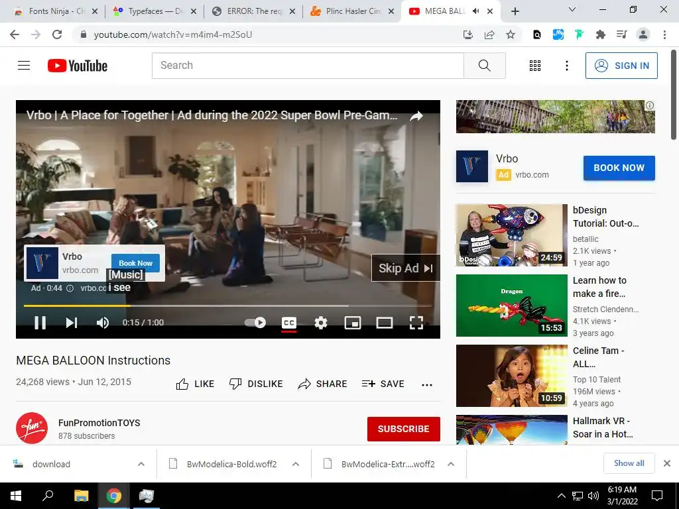
Task: Open the tab search chevron
Action: coord(572,9)
